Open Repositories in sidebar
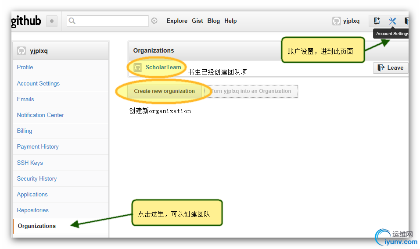 (61, 210)
